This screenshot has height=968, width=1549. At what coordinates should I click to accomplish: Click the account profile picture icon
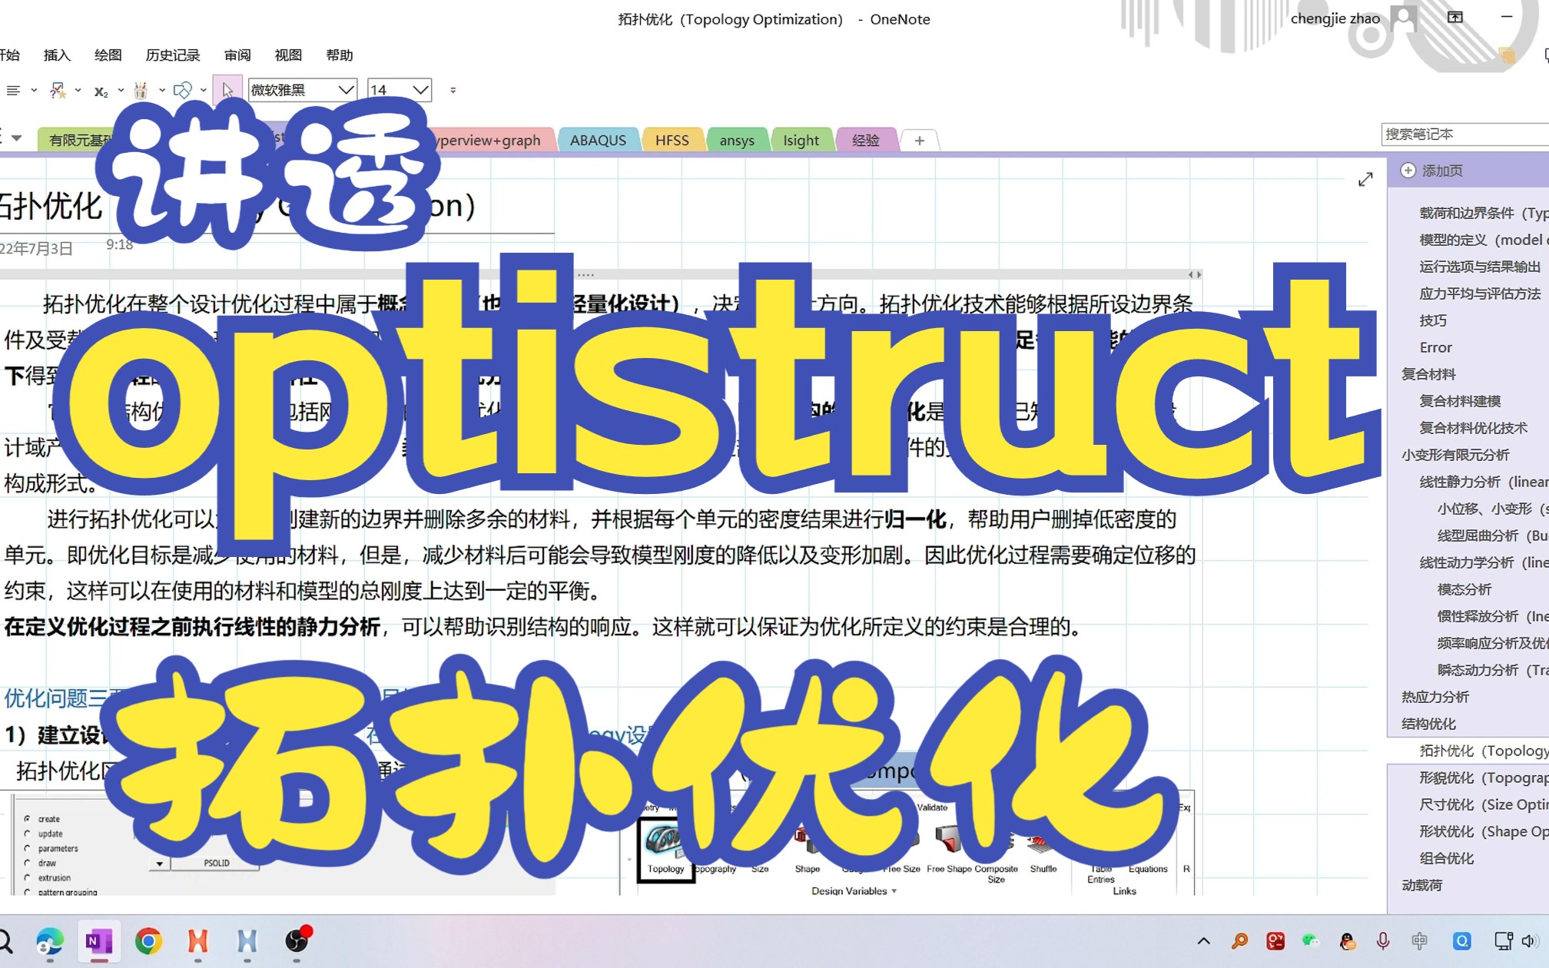pyautogui.click(x=1403, y=18)
